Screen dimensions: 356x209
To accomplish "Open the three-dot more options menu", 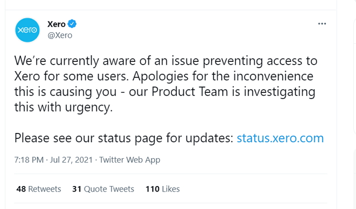I will [x=322, y=24].
